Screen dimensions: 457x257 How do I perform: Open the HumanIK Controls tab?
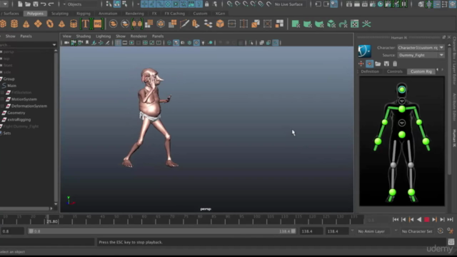[395, 71]
